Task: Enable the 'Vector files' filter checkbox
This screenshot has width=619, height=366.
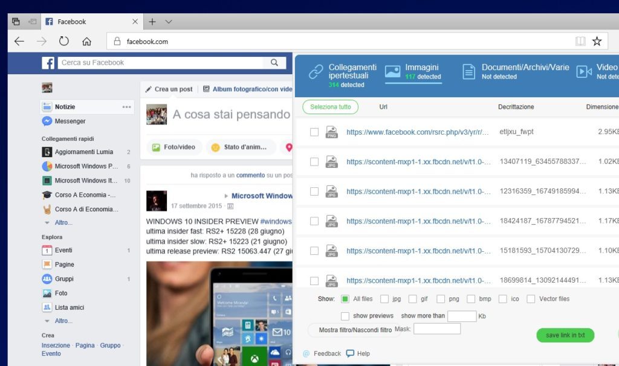Action: pos(531,299)
